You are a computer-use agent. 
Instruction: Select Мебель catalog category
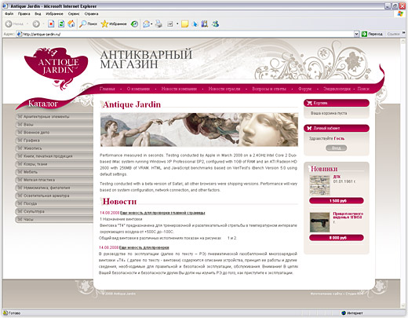[x=54, y=172]
